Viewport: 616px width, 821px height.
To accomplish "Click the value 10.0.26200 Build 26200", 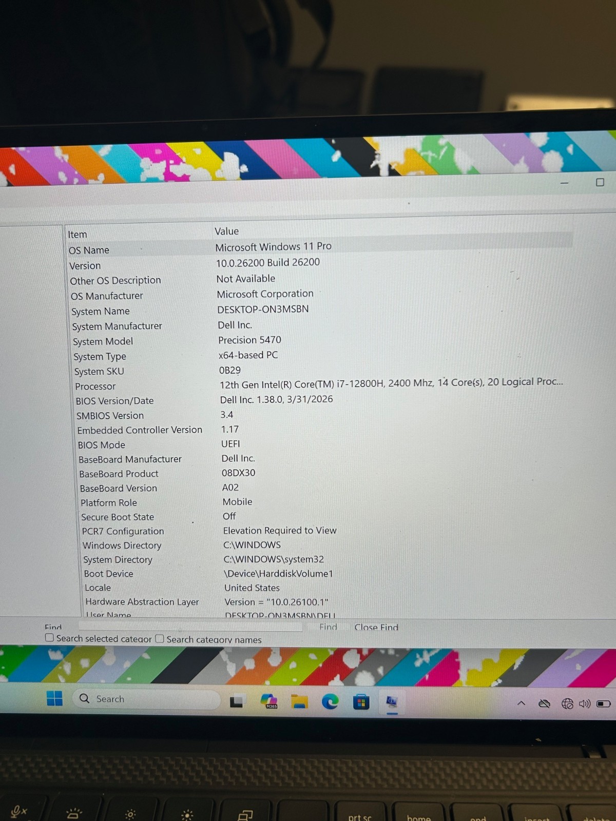I will [267, 263].
